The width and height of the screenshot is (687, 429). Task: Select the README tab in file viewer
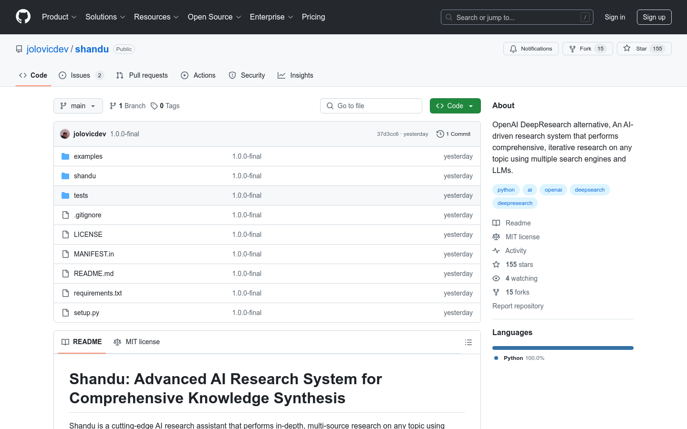pos(82,342)
